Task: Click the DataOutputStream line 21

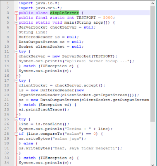Action: [x=84, y=100]
